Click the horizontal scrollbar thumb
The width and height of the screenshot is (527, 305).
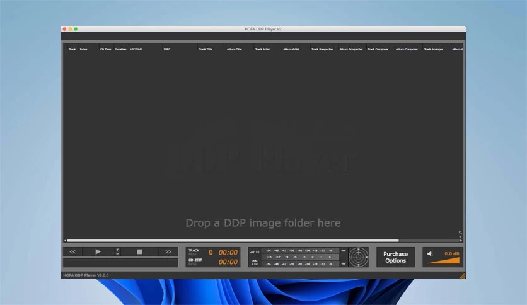(x=233, y=241)
